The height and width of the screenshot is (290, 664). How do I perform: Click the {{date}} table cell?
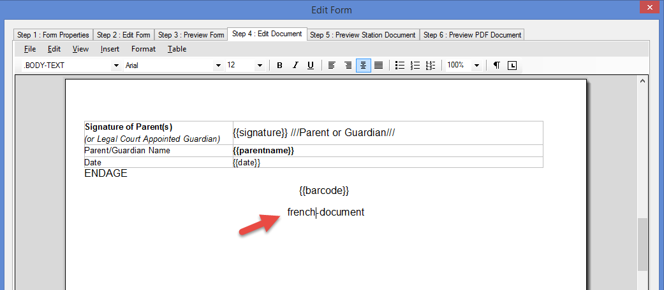387,162
